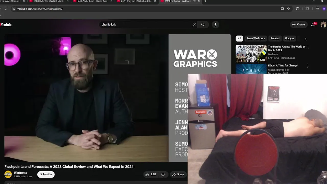Open the browser side panel icon

tap(308, 9)
